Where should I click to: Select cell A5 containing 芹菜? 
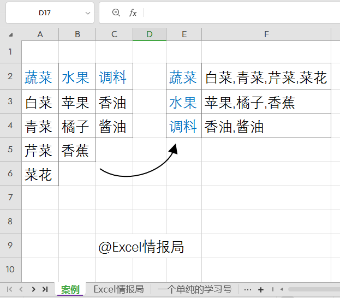tap(40, 150)
